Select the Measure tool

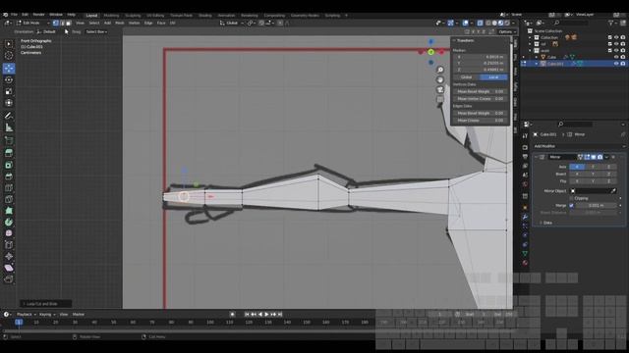click(9, 127)
